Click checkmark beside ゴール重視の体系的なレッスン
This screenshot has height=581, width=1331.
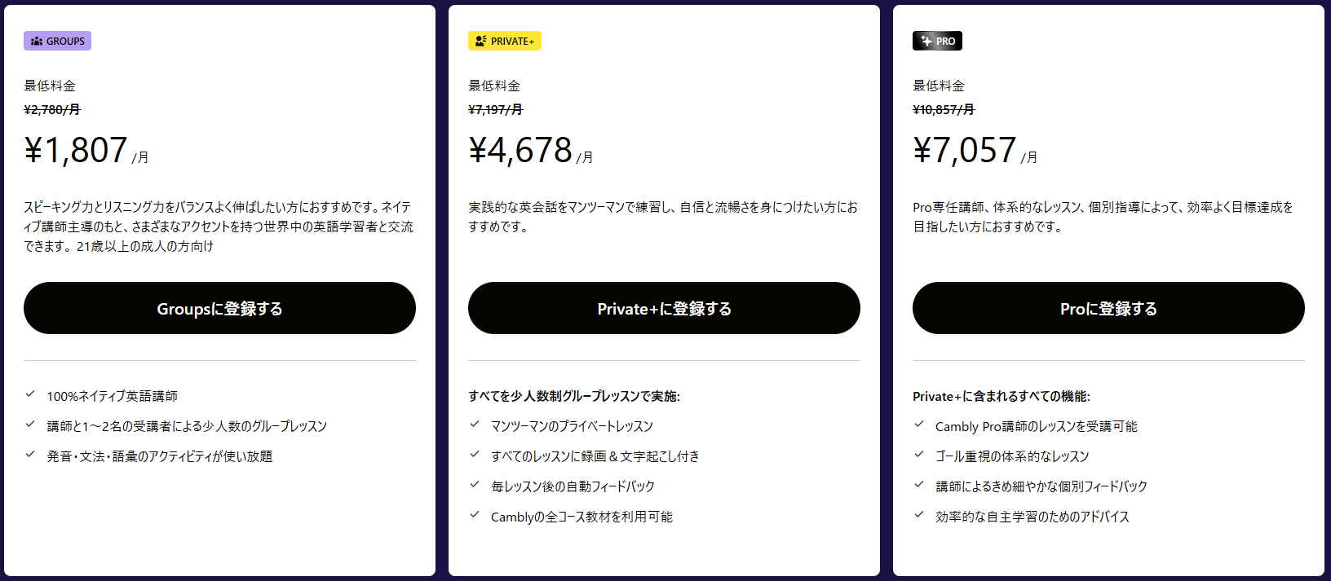[x=919, y=455]
